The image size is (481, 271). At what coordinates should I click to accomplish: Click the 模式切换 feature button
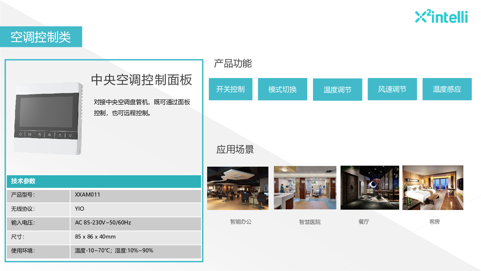(x=283, y=89)
